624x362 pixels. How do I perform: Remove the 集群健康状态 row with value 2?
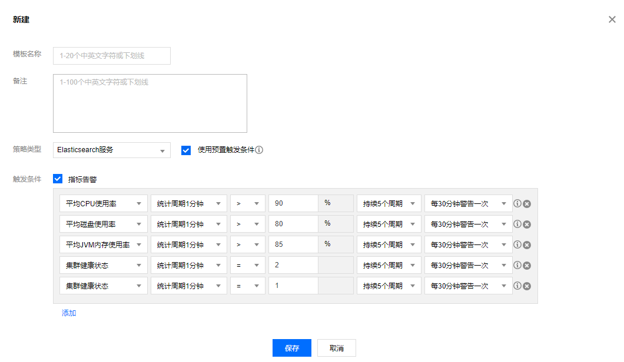tap(526, 266)
